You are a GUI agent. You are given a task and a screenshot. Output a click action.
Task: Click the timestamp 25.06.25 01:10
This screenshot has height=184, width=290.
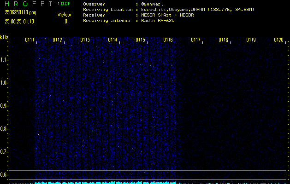click(19, 22)
